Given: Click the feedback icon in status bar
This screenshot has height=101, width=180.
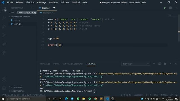Looking at the screenshot, I should 171,95.
